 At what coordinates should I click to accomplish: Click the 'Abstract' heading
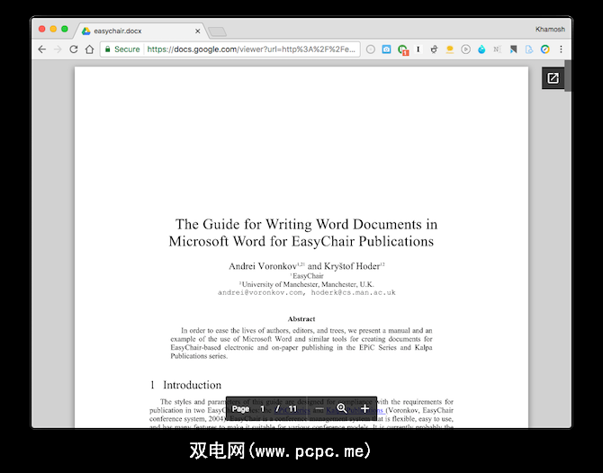[x=301, y=319]
